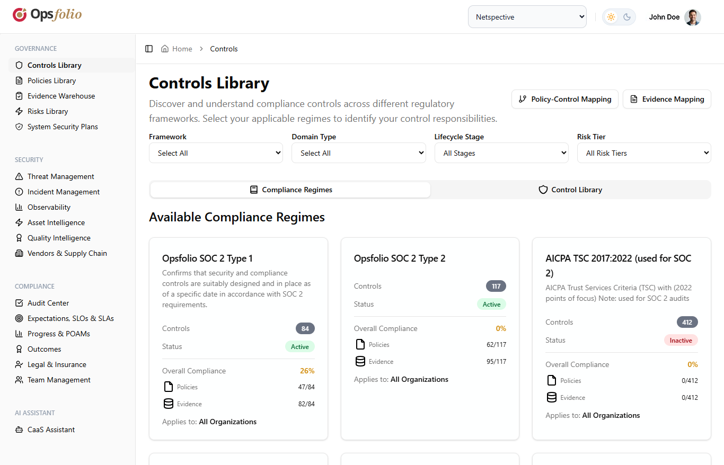The width and height of the screenshot is (724, 465).
Task: Switch to the Control Library tab
Action: 570,189
